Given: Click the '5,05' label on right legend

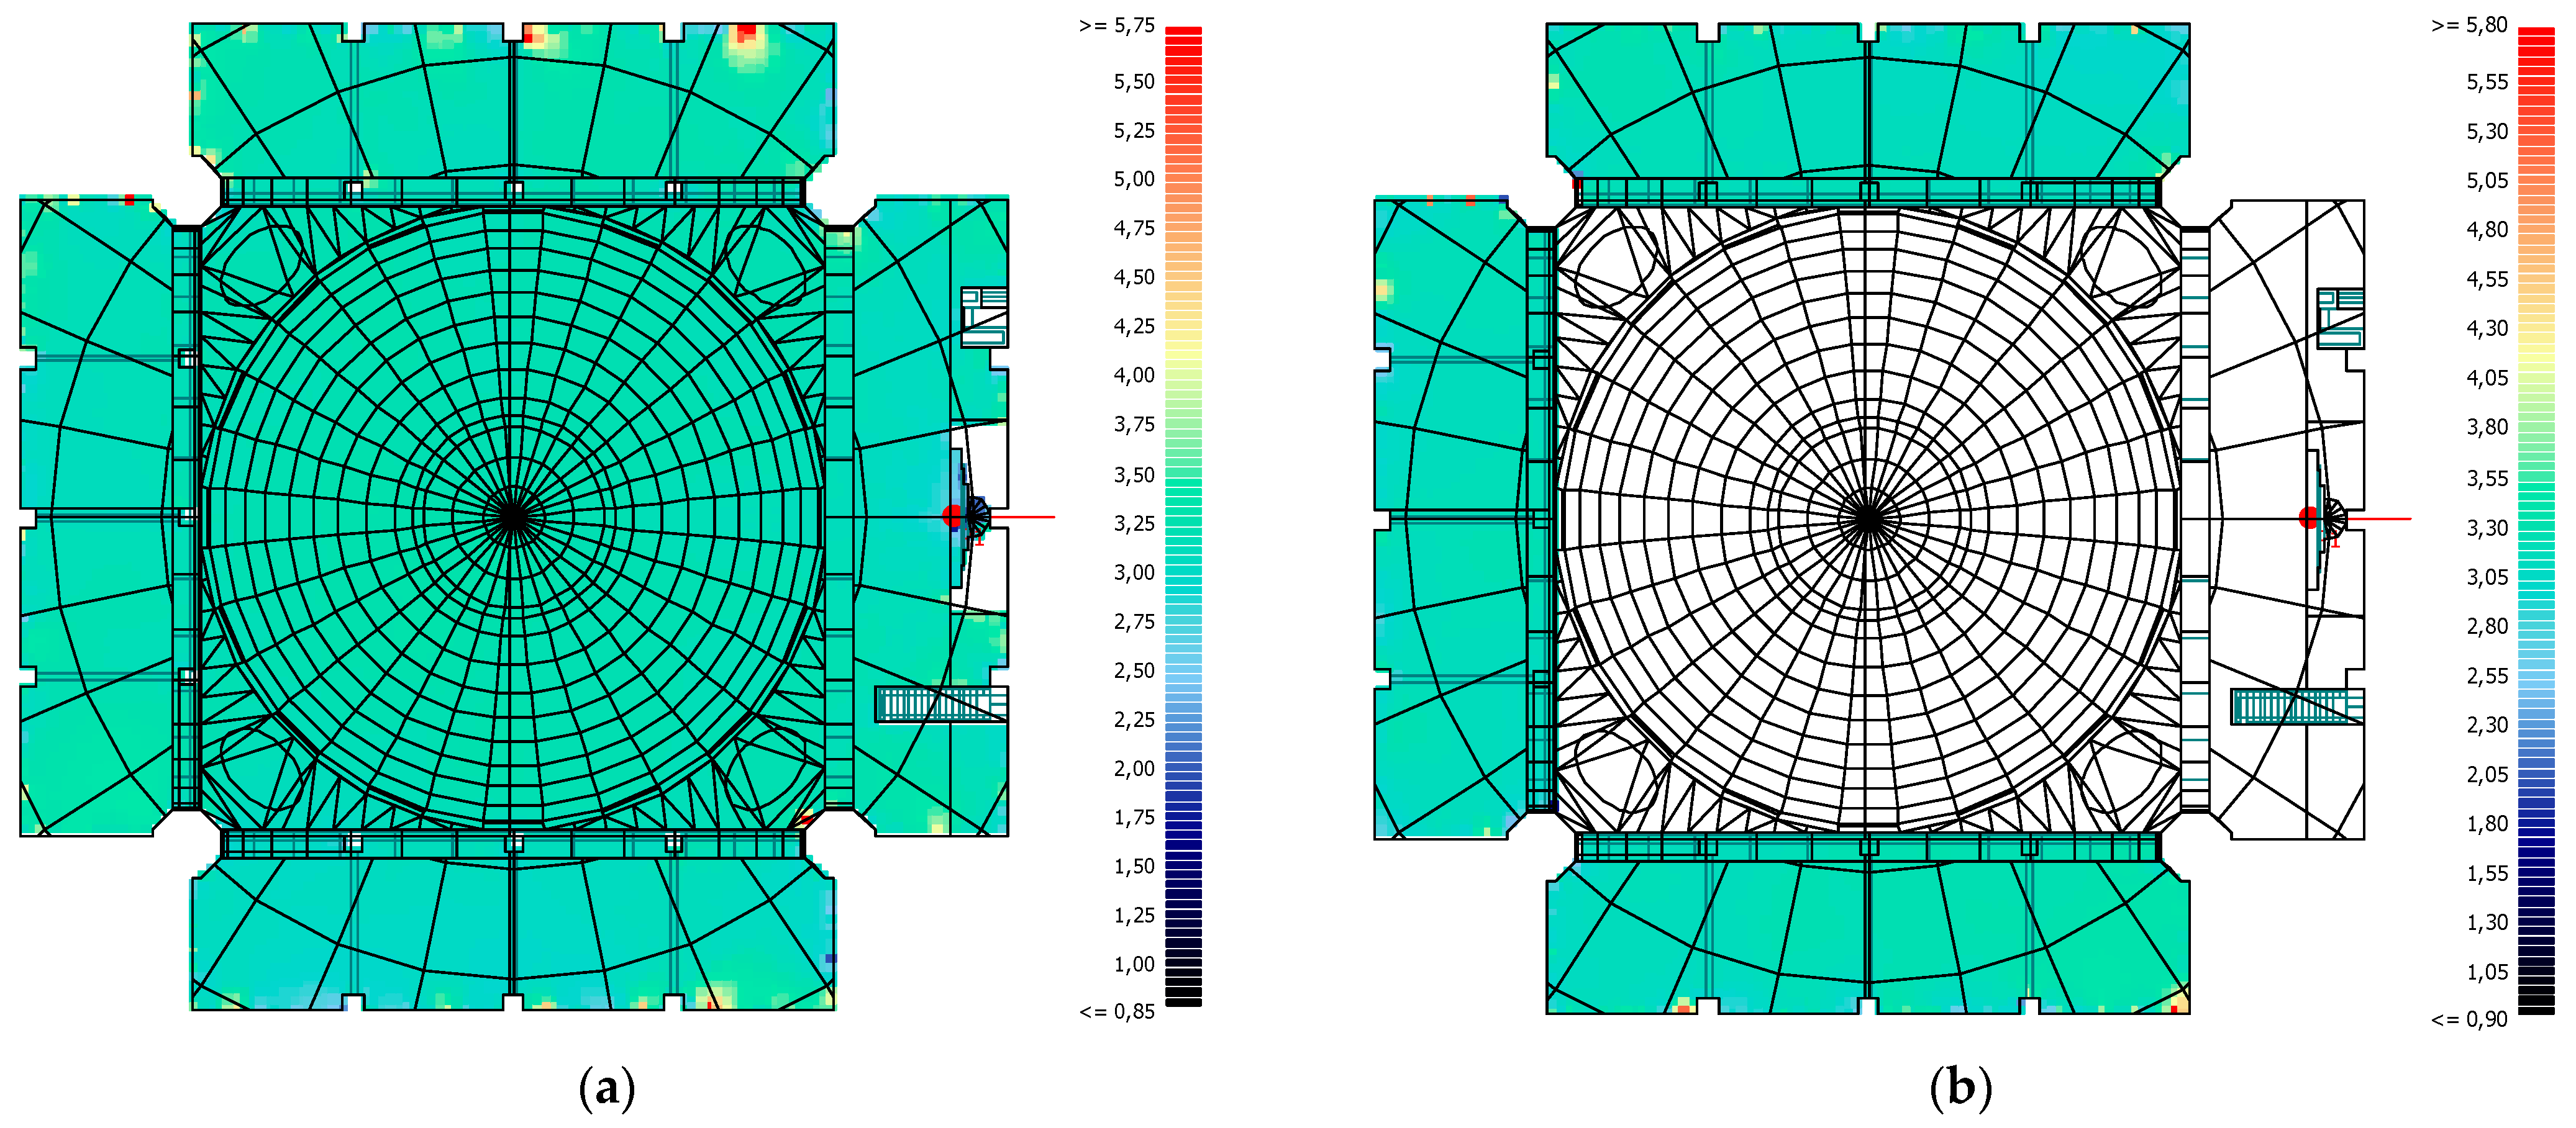Looking at the screenshot, I should (2487, 181).
